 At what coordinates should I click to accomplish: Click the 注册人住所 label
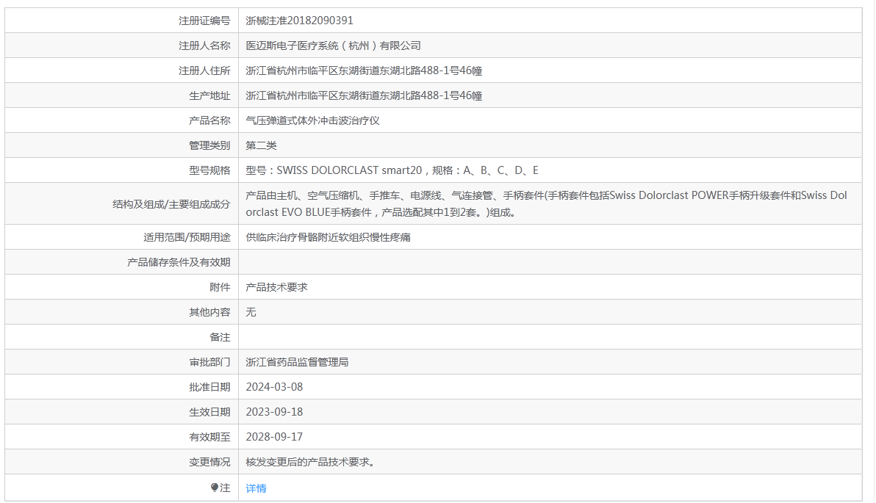(x=204, y=71)
